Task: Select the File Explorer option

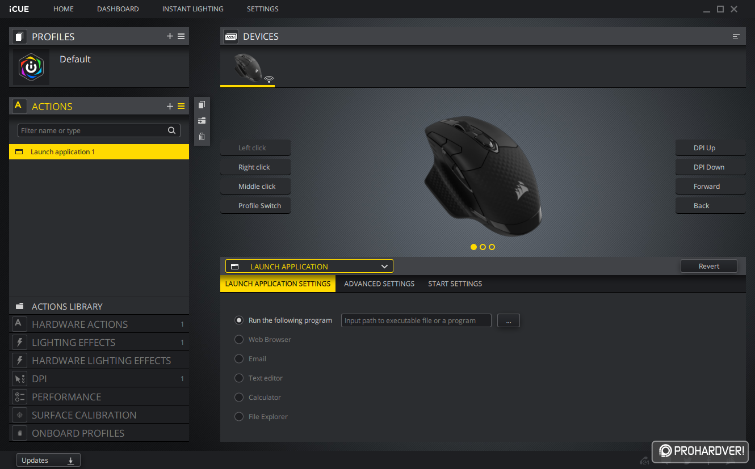Action: tap(239, 417)
